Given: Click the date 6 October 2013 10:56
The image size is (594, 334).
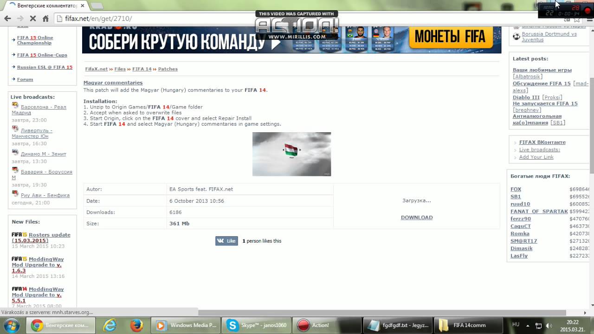Looking at the screenshot, I should point(197,201).
